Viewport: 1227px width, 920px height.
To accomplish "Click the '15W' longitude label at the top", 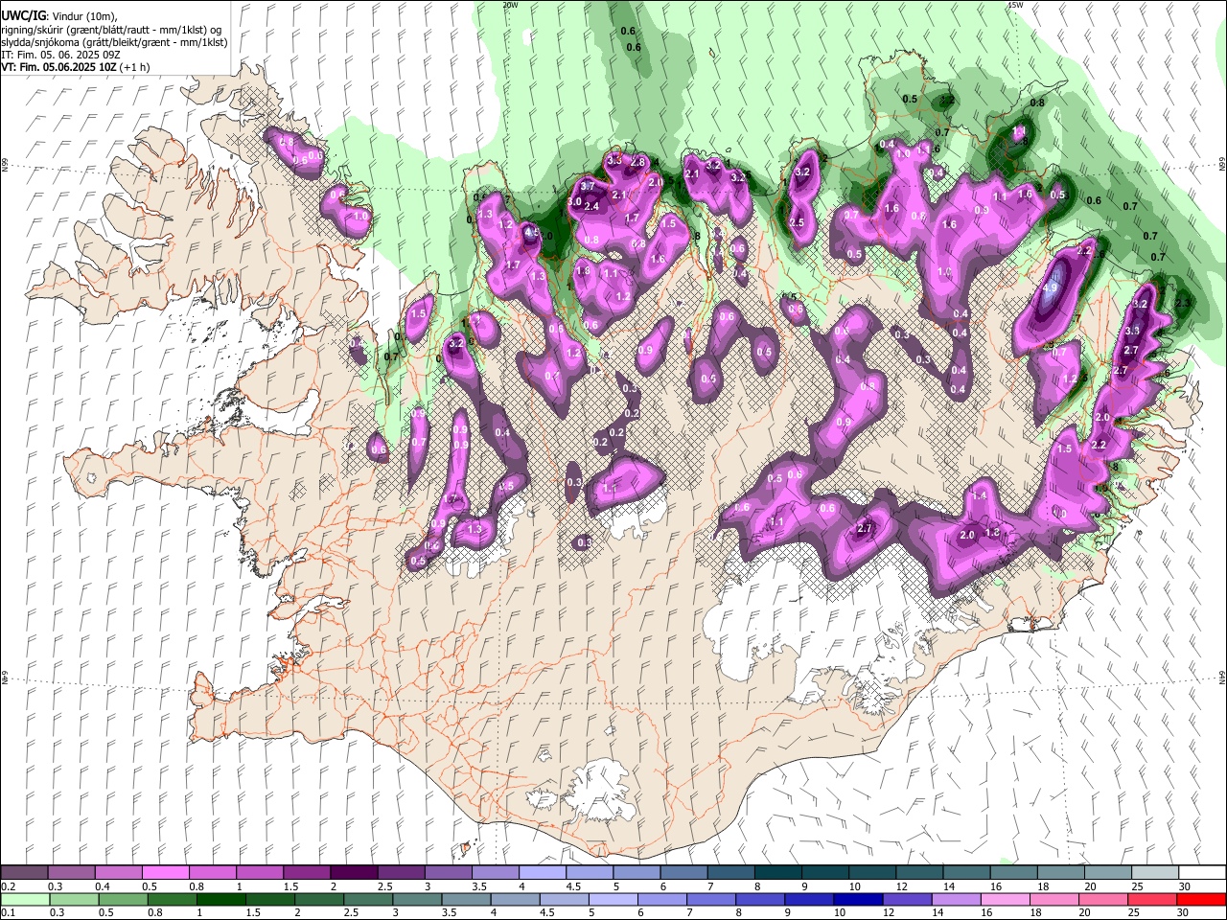I will coord(1015,5).
